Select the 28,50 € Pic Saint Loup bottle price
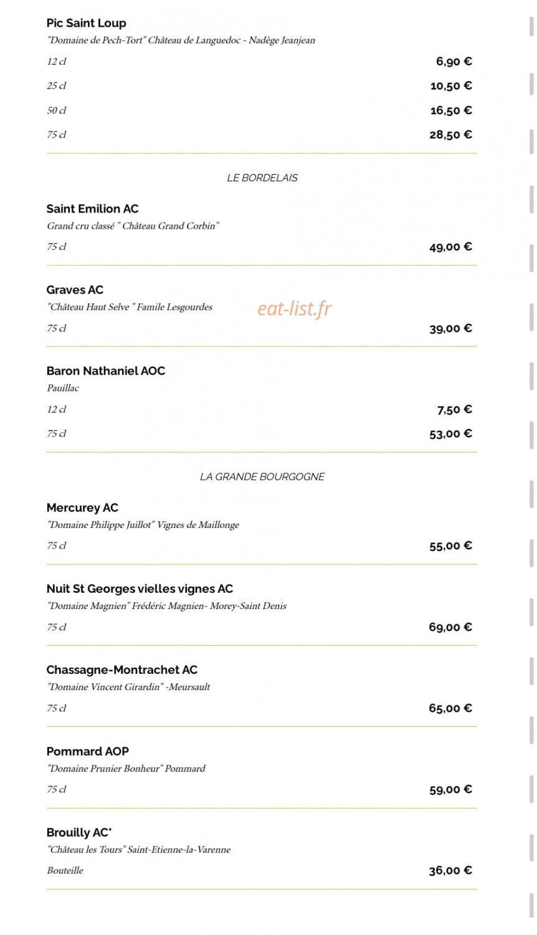This screenshot has width=537, height=935. point(450,135)
